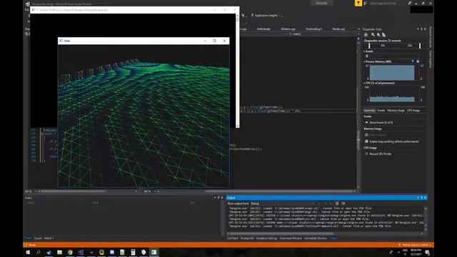Switch to the Call Stack tab

coord(233,238)
